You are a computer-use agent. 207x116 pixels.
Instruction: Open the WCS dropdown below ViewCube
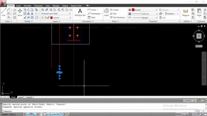coord(199,46)
